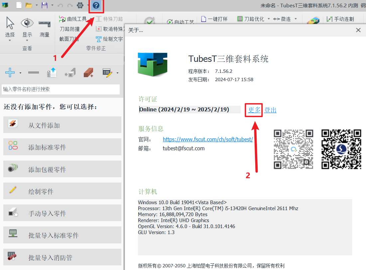Click the Undo arrow icon
The height and width of the screenshot is (270, 366).
pyautogui.click(x=60, y=5)
